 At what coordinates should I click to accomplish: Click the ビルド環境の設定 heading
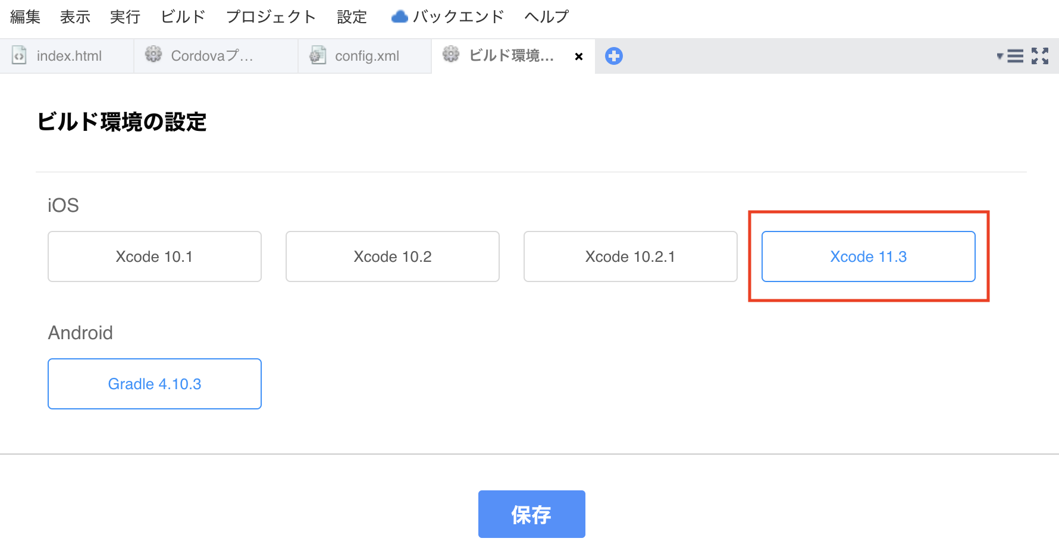[122, 122]
